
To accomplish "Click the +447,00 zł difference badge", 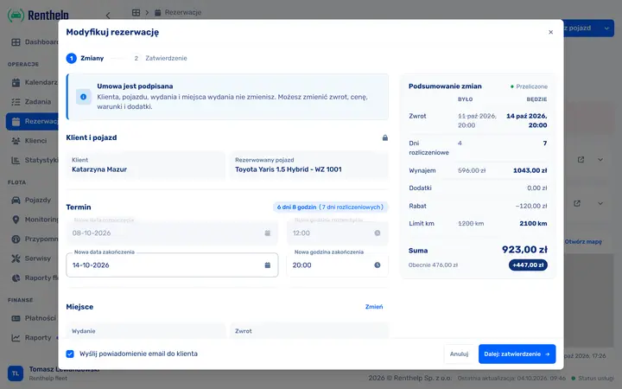I will point(528,265).
